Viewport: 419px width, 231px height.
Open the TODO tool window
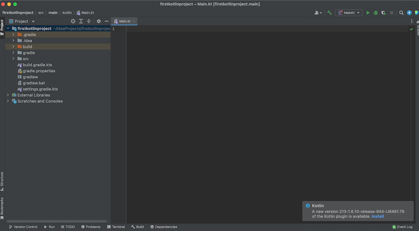pyautogui.click(x=68, y=227)
